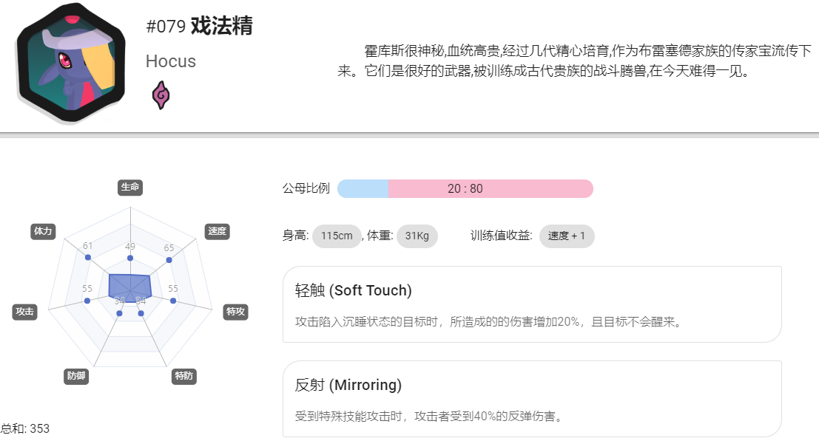The height and width of the screenshot is (438, 819).
Task: Open the 反射 (Mirroring) ability card
Action: tap(532, 398)
